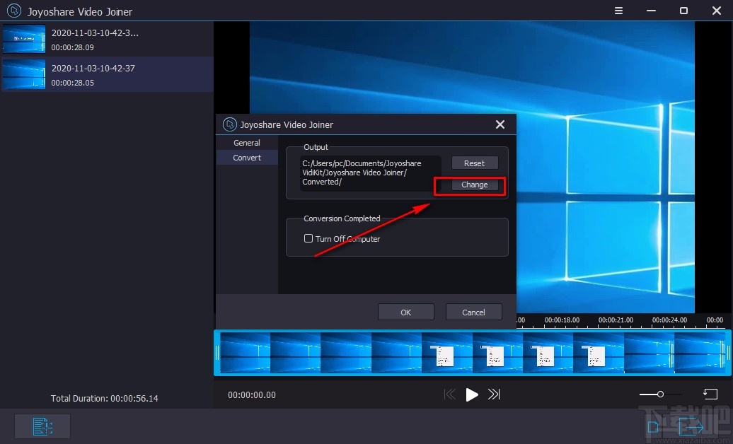Viewport: 733px width, 444px height.
Task: Play the video preview
Action: [472, 395]
